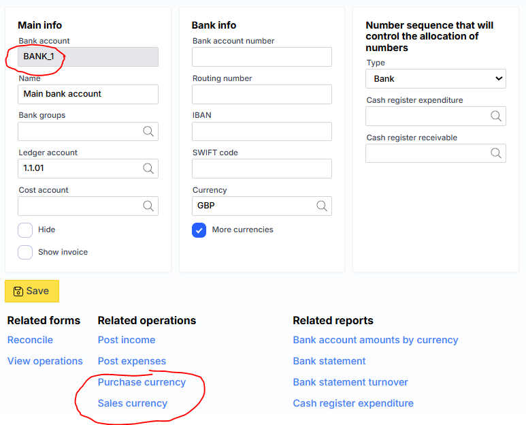This screenshot has width=526, height=425.
Task: Click the Cost account search icon
Action: [x=148, y=206]
